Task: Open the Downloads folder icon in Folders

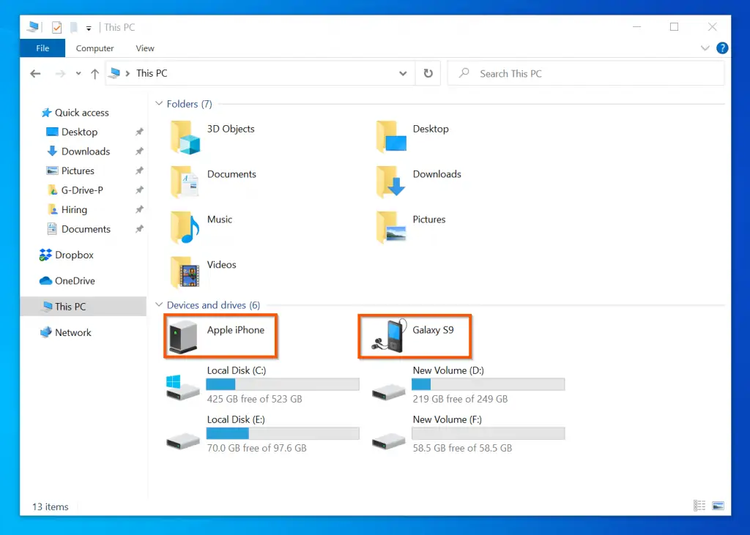Action: click(391, 182)
